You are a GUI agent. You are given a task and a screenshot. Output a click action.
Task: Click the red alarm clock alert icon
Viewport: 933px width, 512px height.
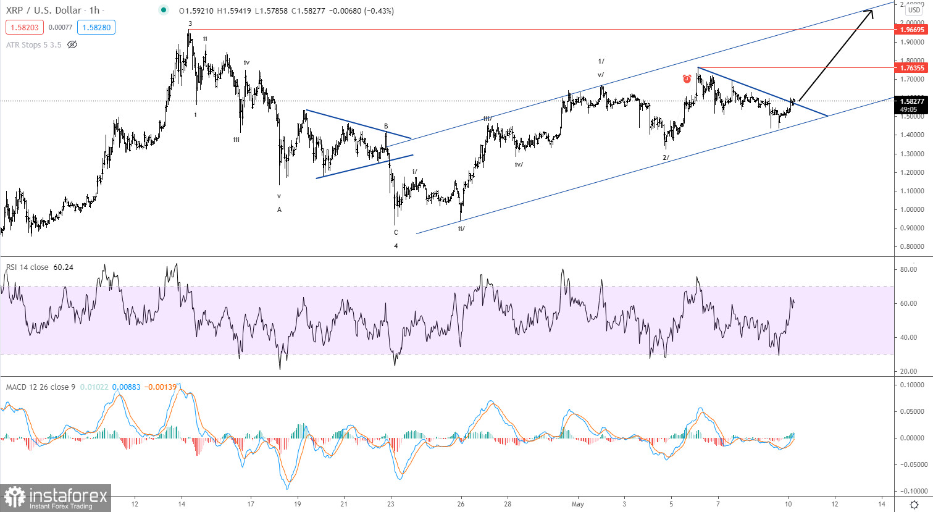coord(687,79)
